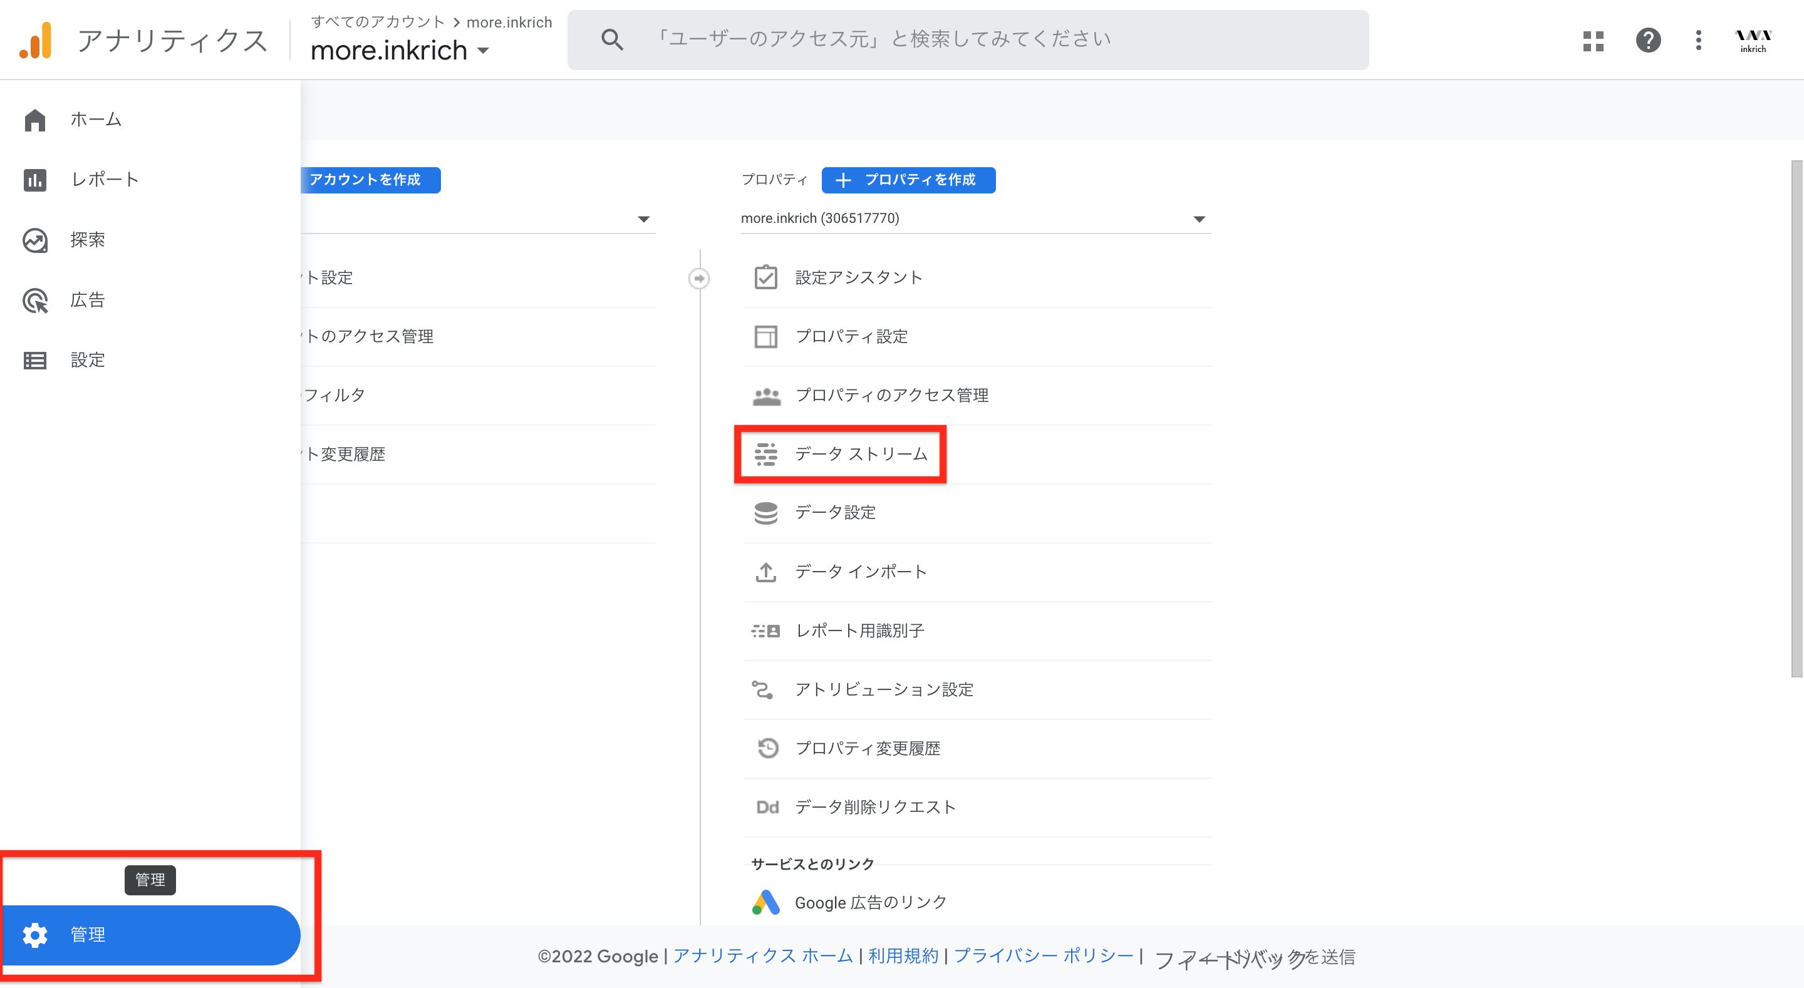Image resolution: width=1804 pixels, height=988 pixels.
Task: Open プロパティ設定
Action: [x=977, y=337]
